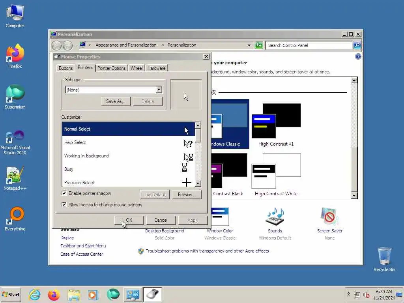Launch Firefox from the desktop shortcut
The width and height of the screenshot is (404, 303).
point(15,56)
